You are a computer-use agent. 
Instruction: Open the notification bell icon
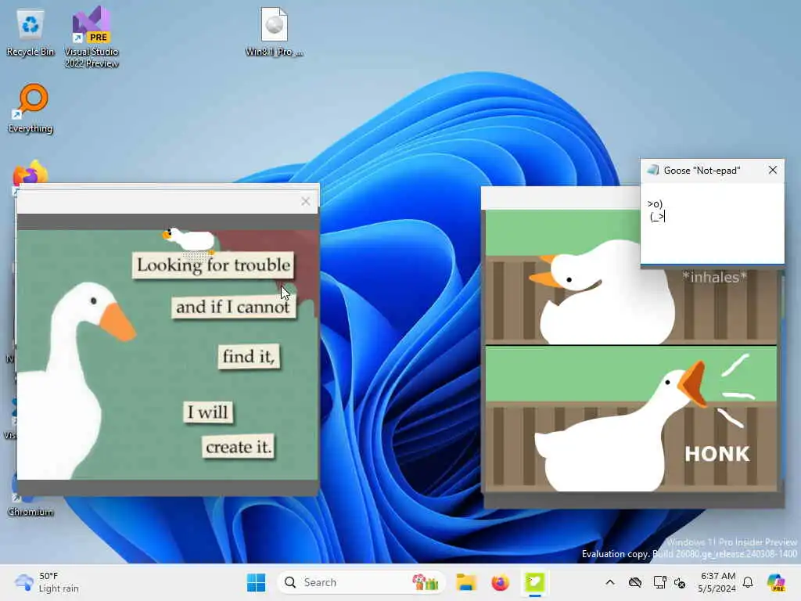click(x=748, y=582)
